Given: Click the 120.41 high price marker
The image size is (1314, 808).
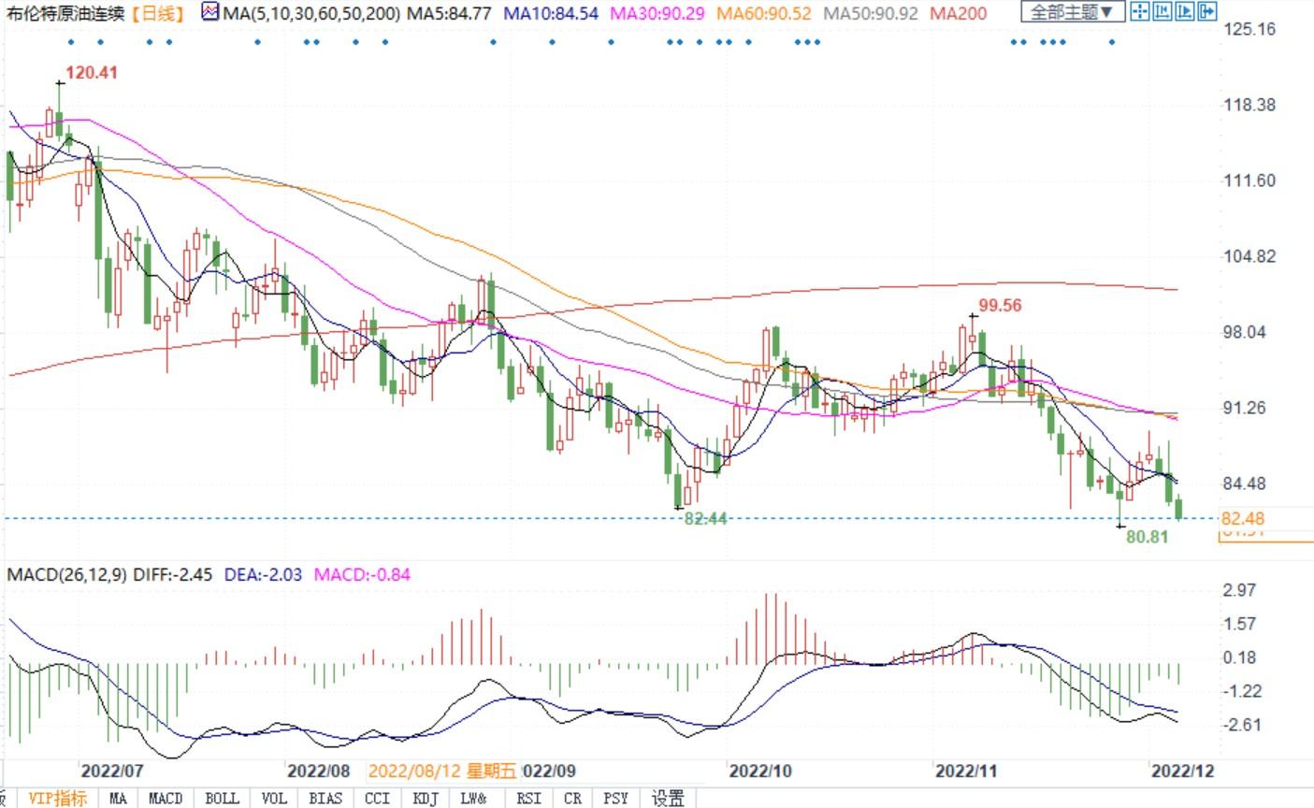Looking at the screenshot, I should [x=91, y=73].
